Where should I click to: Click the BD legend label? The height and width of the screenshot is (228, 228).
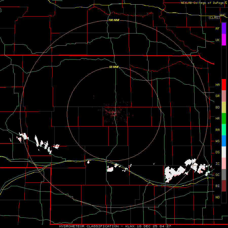coord(217,107)
